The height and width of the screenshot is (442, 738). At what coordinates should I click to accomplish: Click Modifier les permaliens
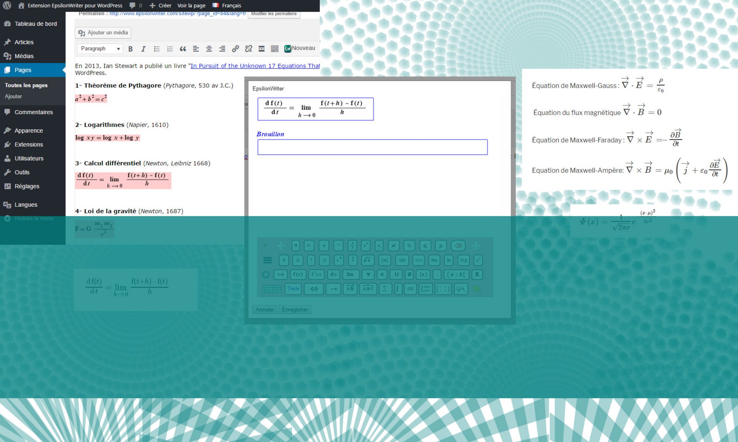point(274,14)
